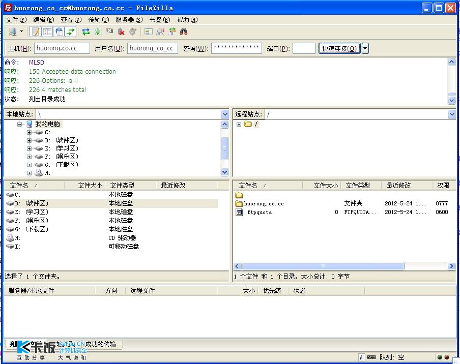This screenshot has width=460, height=364.
Task: Open 查看(V) menu
Action: point(71,20)
